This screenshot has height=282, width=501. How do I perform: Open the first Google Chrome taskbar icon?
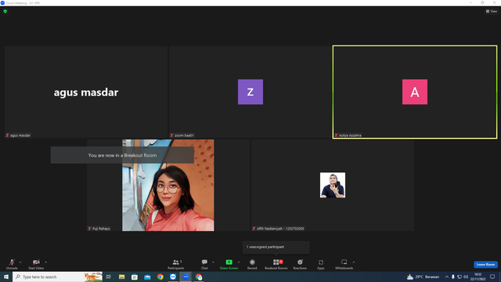160,277
